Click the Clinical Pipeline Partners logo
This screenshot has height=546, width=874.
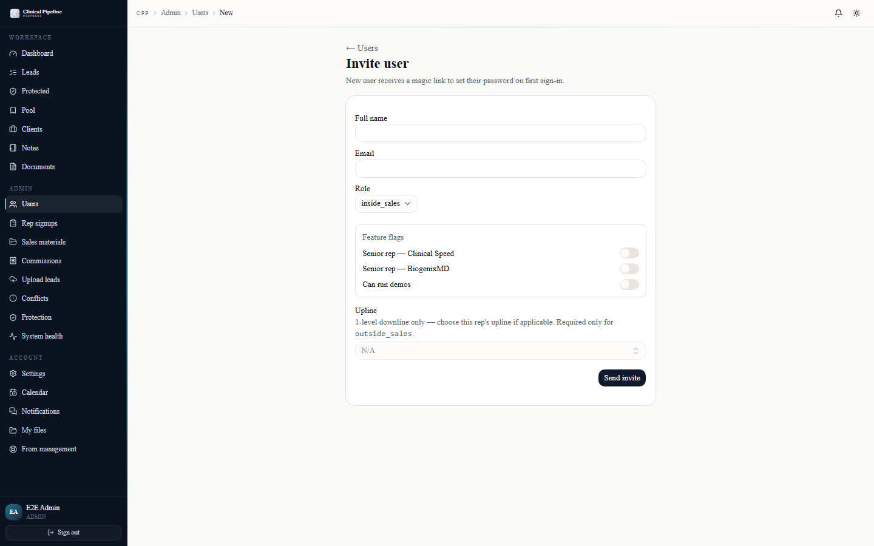[36, 13]
